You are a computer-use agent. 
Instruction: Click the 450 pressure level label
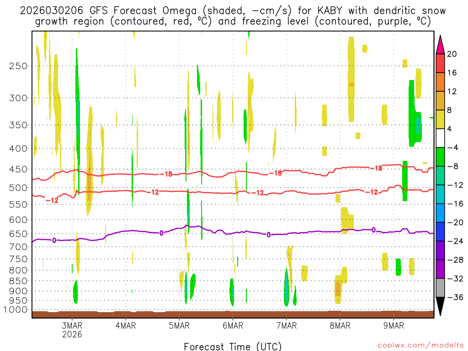(18, 169)
